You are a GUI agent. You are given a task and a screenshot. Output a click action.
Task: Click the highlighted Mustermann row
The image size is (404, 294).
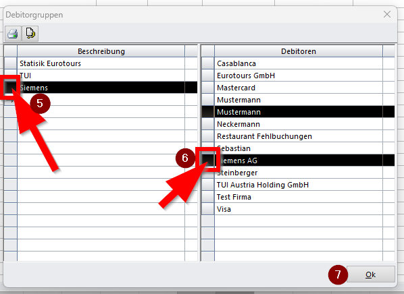coord(299,112)
